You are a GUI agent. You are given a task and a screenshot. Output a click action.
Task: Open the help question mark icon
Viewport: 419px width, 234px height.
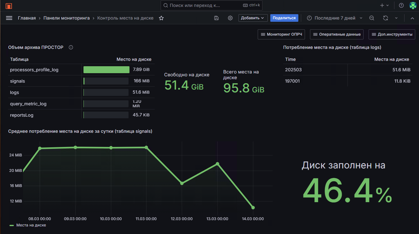(x=401, y=5)
